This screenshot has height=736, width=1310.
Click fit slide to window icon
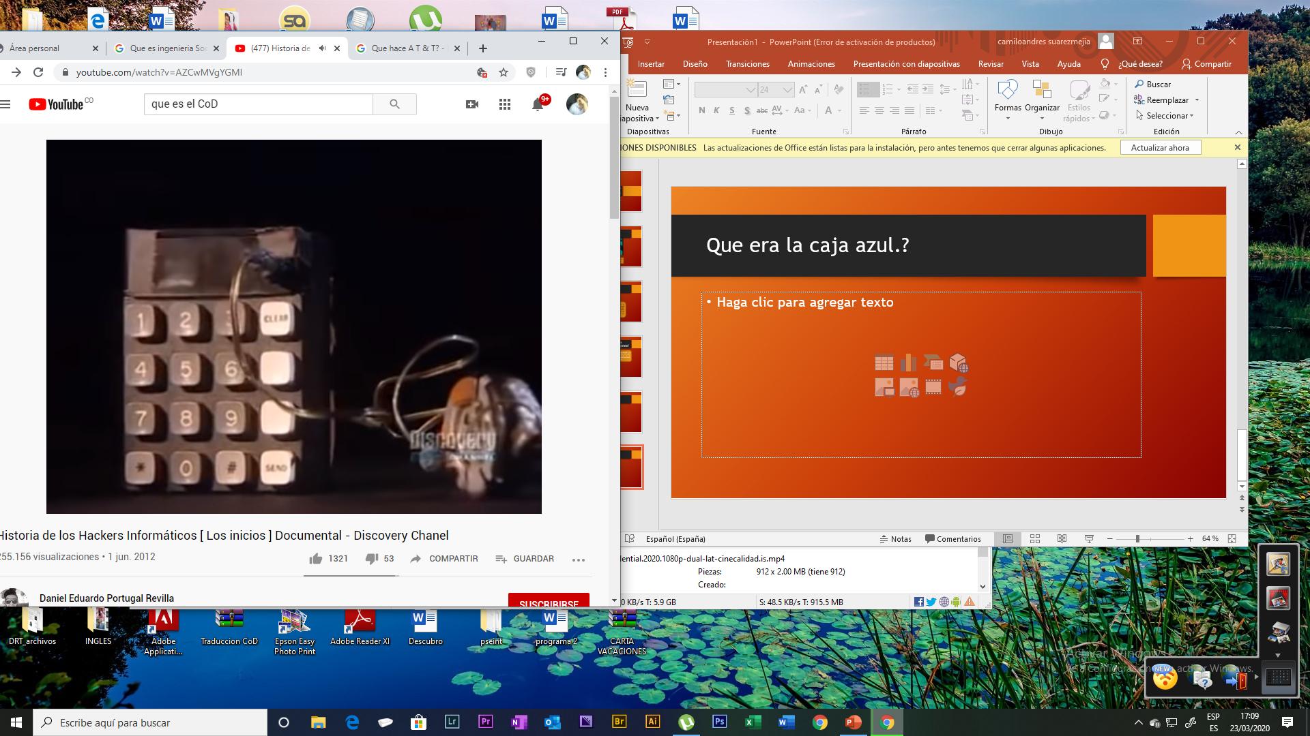tap(1232, 538)
